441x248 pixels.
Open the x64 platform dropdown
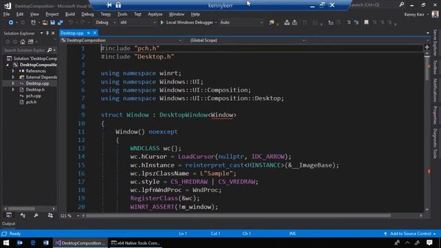[138, 23]
